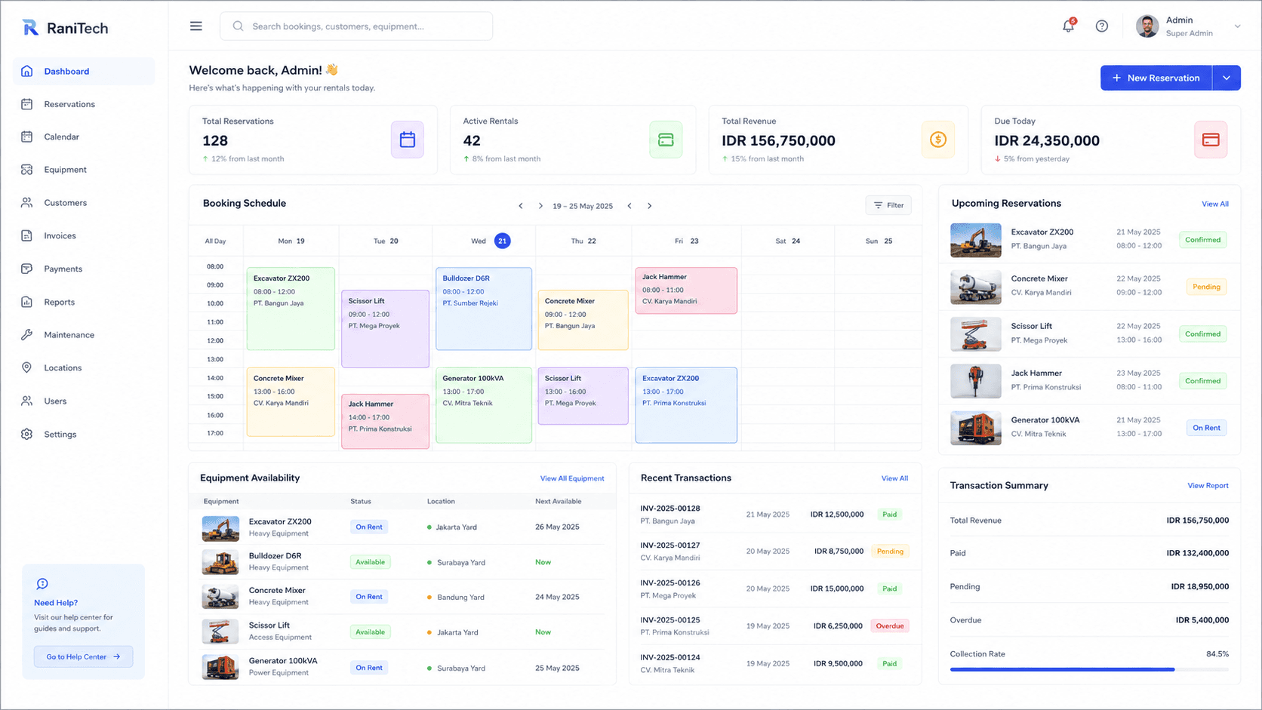This screenshot has height=710, width=1262.
Task: Click View All in Upcoming Reservations
Action: (1215, 204)
